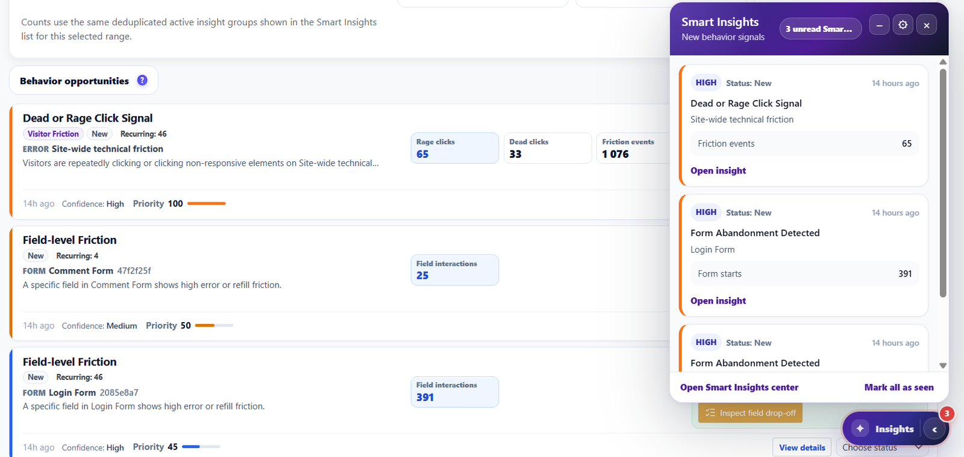
Task: Click the Priority 100 progress bar
Action: (207, 204)
